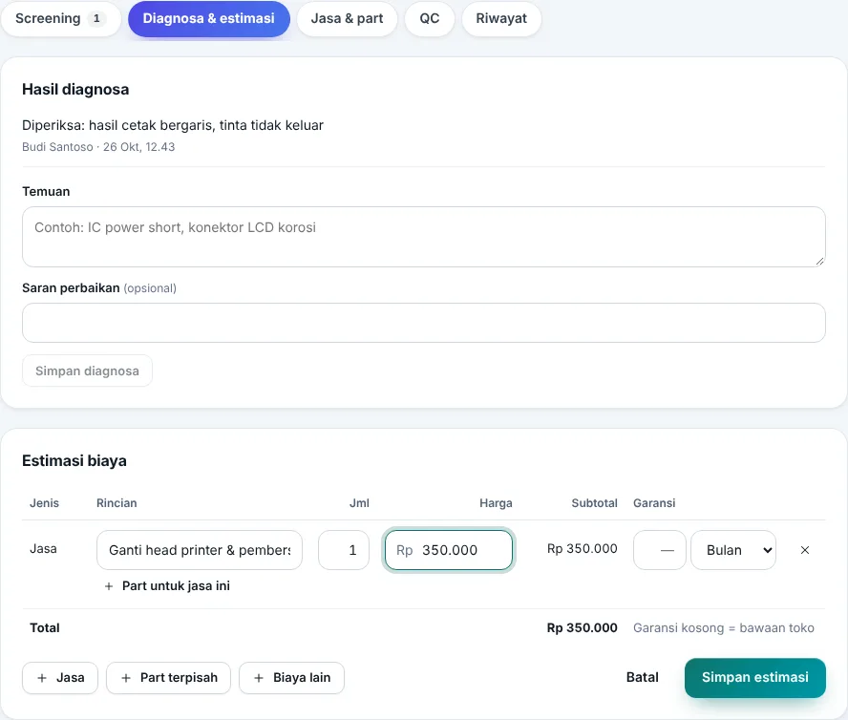Click the Jml column header
Image resolution: width=848 pixels, height=720 pixels.
pyautogui.click(x=359, y=503)
